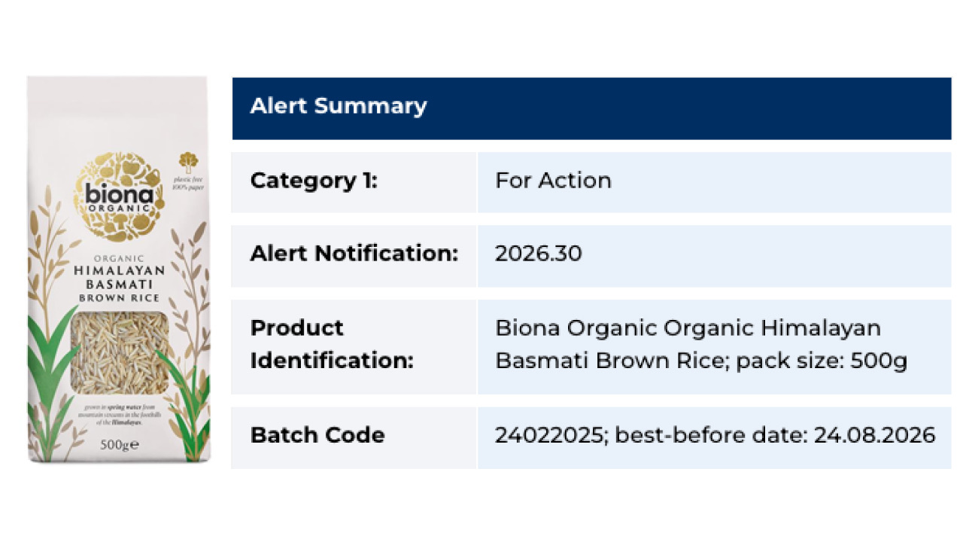The image size is (963, 542).
Task: Select the 2026.30 notification number
Action: pos(538,254)
